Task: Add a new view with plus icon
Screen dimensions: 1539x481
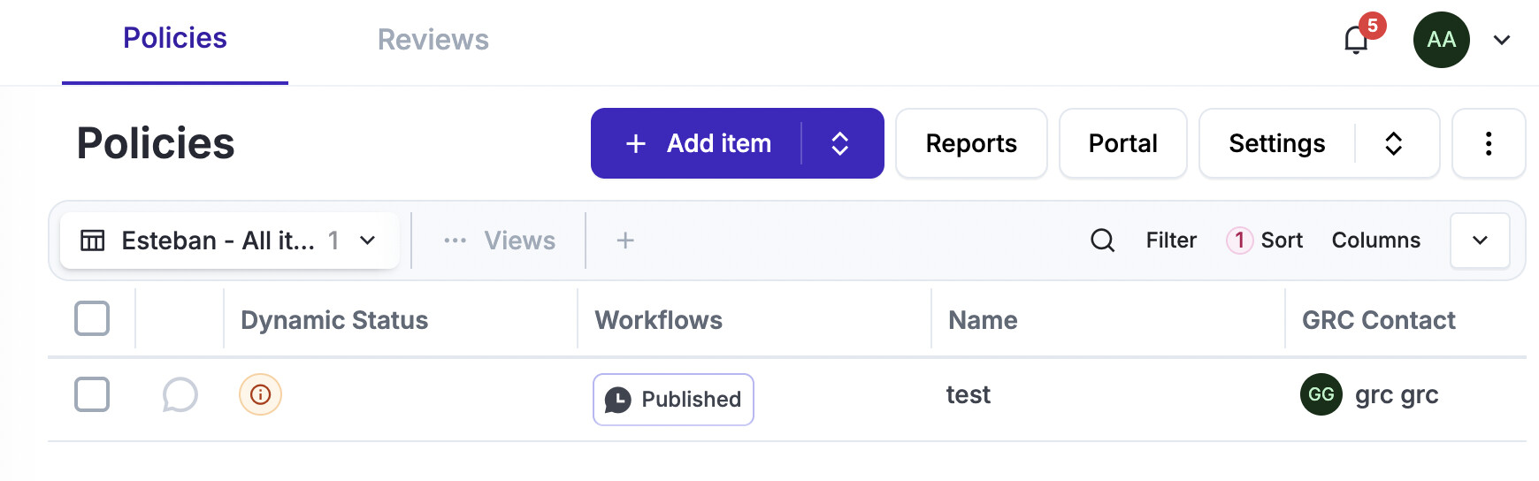Action: (625, 240)
